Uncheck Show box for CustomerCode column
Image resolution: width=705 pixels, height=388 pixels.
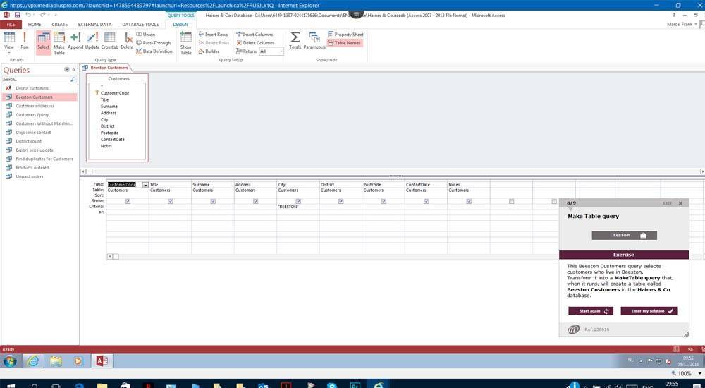coord(128,201)
